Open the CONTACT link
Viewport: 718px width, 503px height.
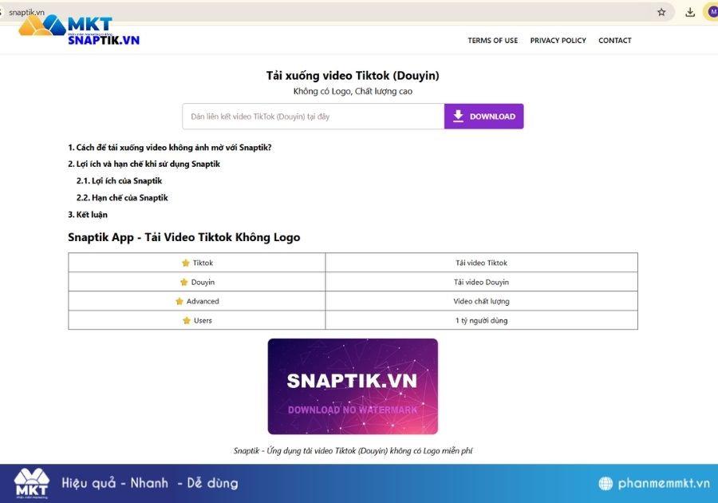coord(614,40)
